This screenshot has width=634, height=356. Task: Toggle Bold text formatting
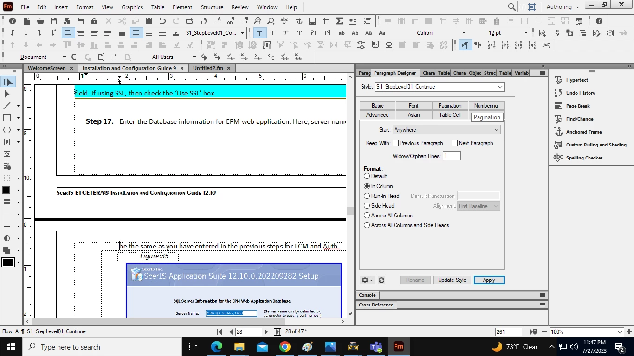[x=272, y=33]
